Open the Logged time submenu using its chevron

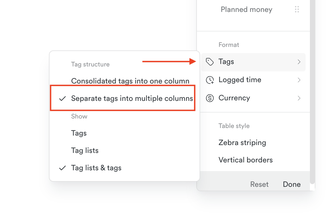coord(299,80)
